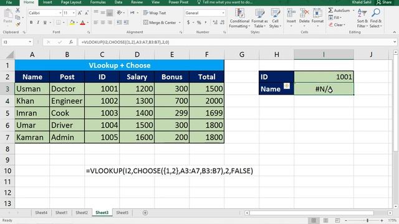399x224 pixels.
Task: Apply the red Font Color
Action: pos(82,22)
